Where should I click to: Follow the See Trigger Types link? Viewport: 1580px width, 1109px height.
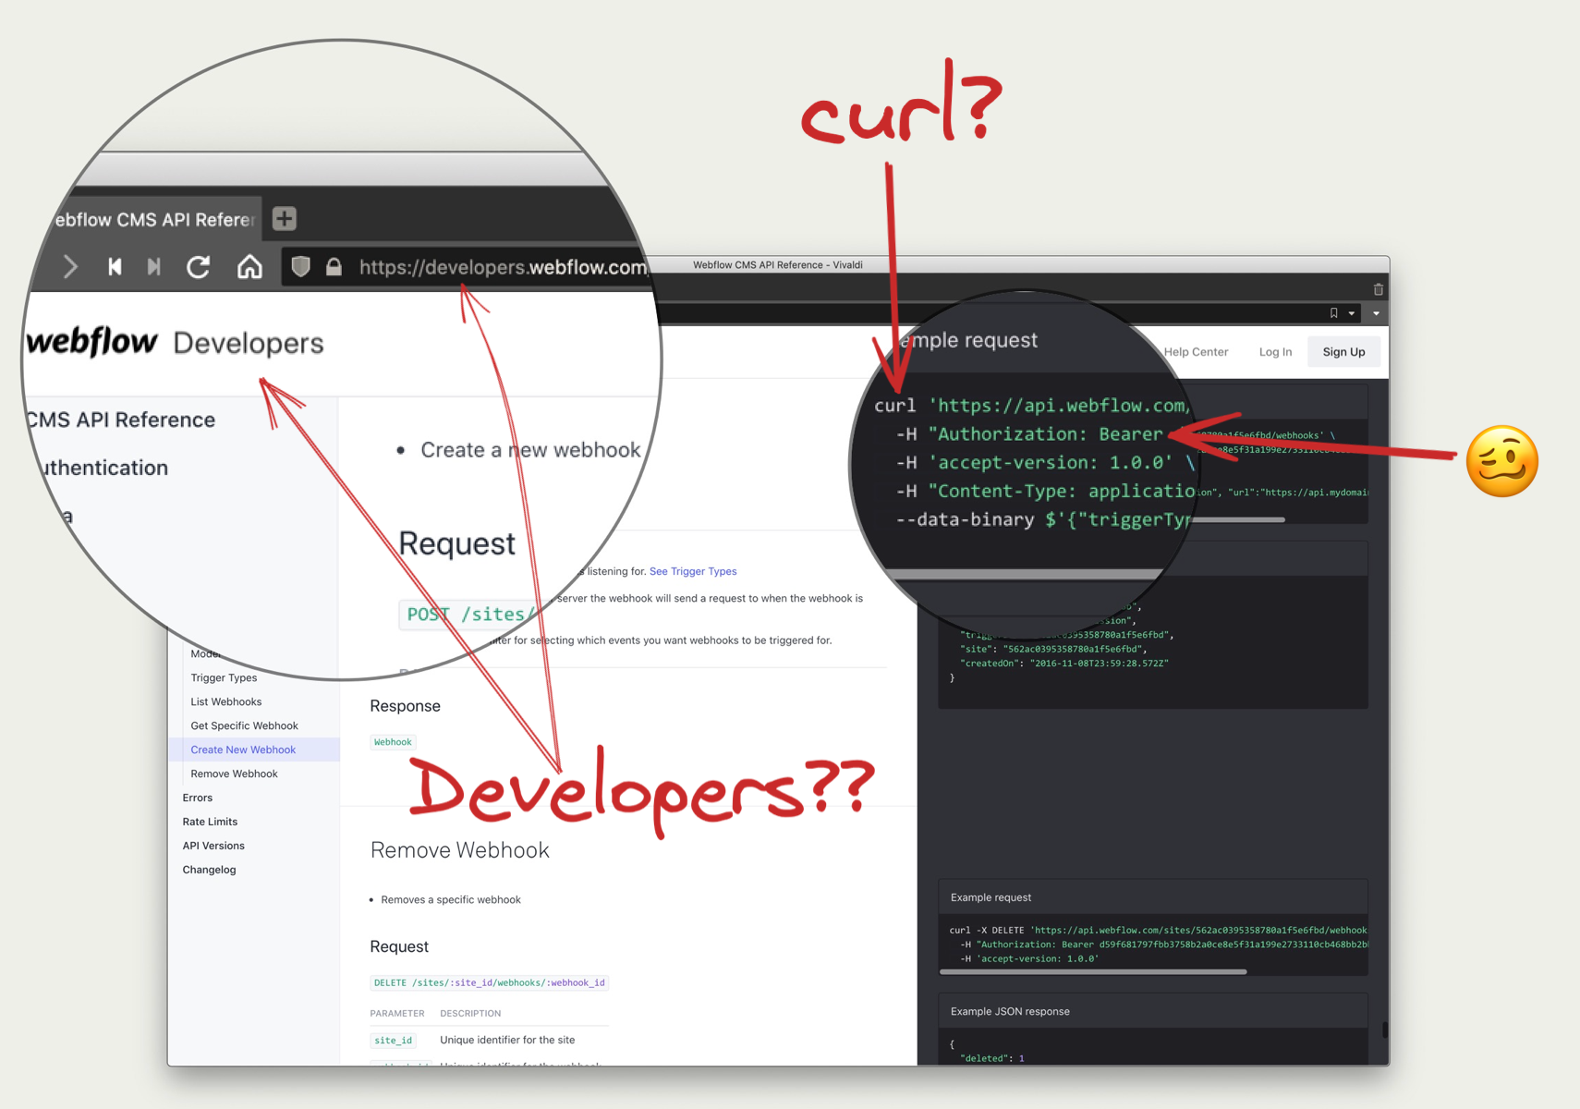(x=693, y=571)
